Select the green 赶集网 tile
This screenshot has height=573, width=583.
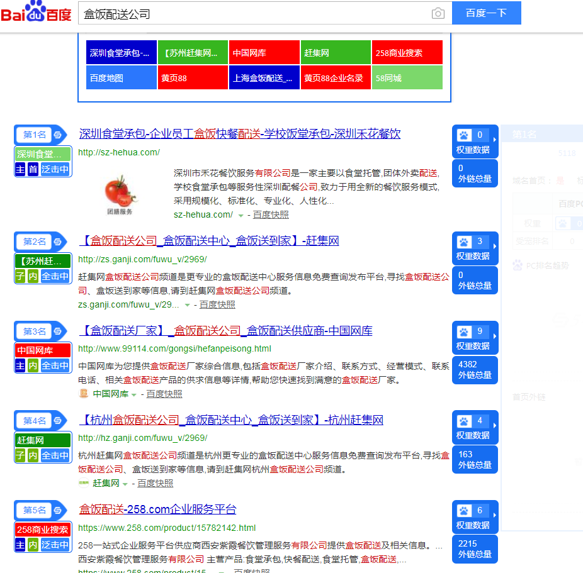pyautogui.click(x=336, y=53)
